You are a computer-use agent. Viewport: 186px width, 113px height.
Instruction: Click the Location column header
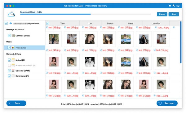[x=156, y=24]
